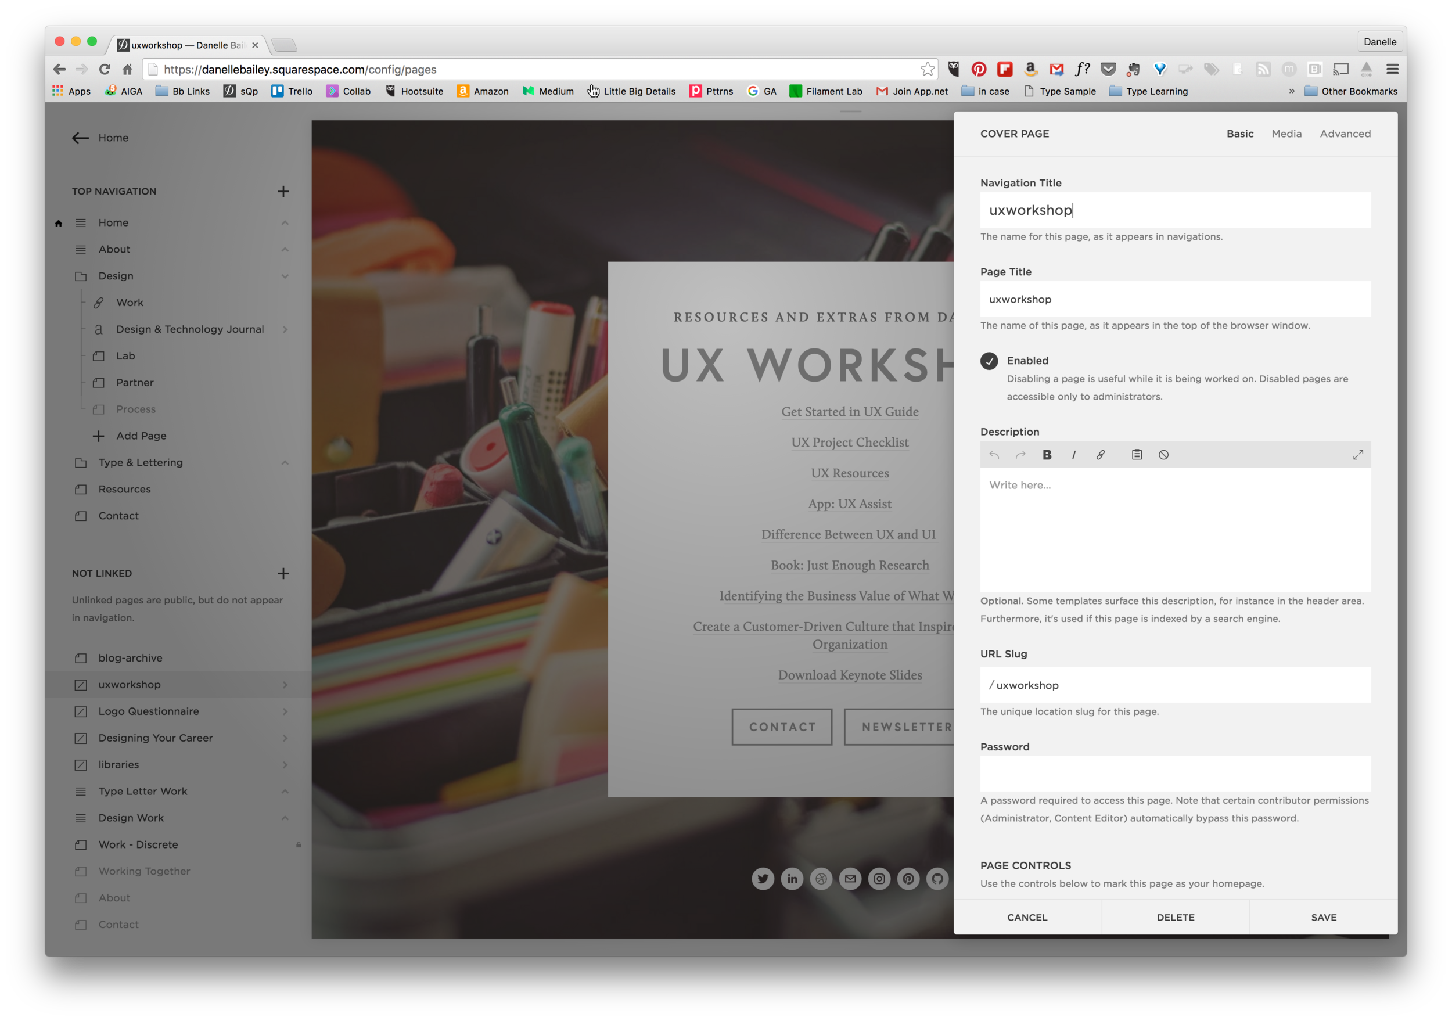Click the Twitter social icon on cover page
The height and width of the screenshot is (1021, 1452).
tap(763, 878)
